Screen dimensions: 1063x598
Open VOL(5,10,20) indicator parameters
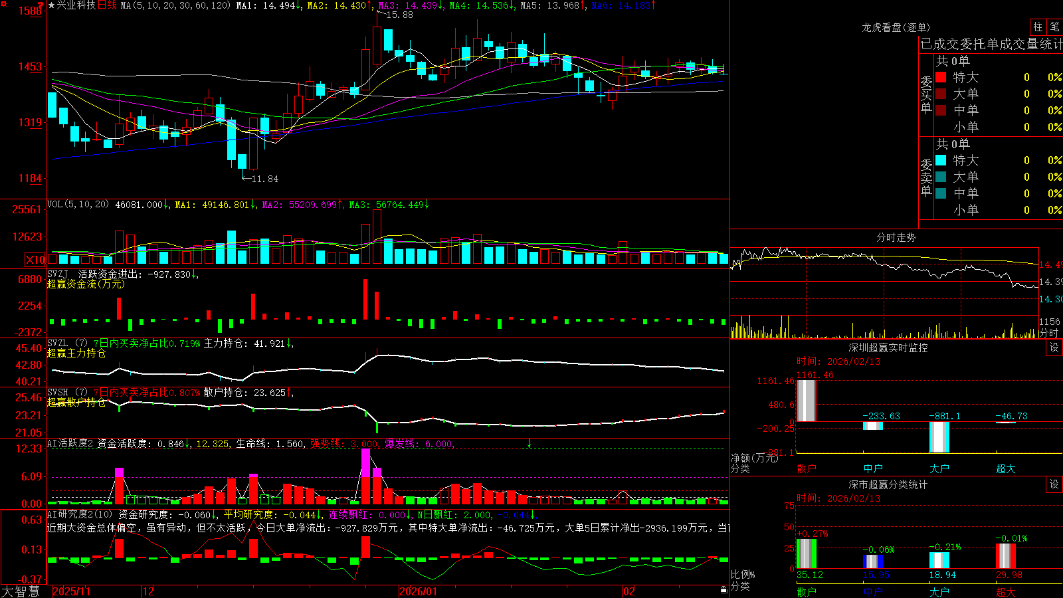point(78,205)
